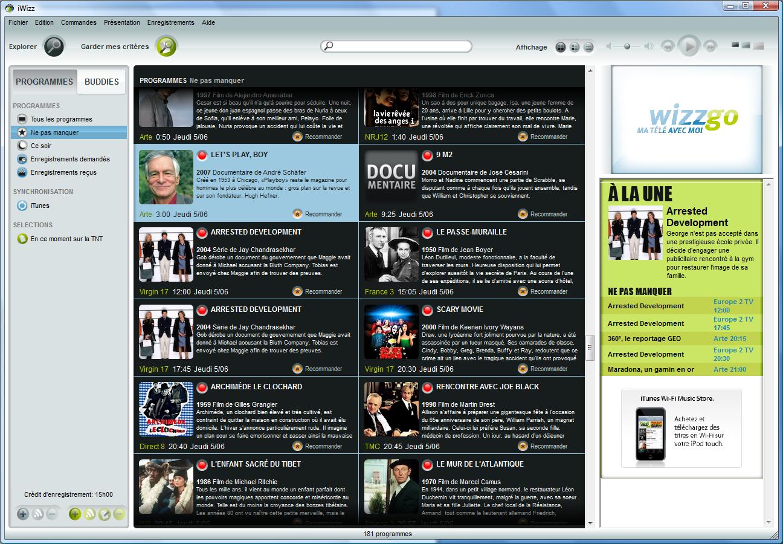Switch to grid view in Affichage
The height and width of the screenshot is (544, 783).
(561, 47)
